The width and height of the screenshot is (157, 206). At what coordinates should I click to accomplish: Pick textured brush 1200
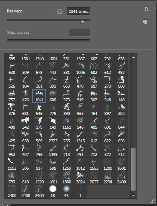(108, 165)
